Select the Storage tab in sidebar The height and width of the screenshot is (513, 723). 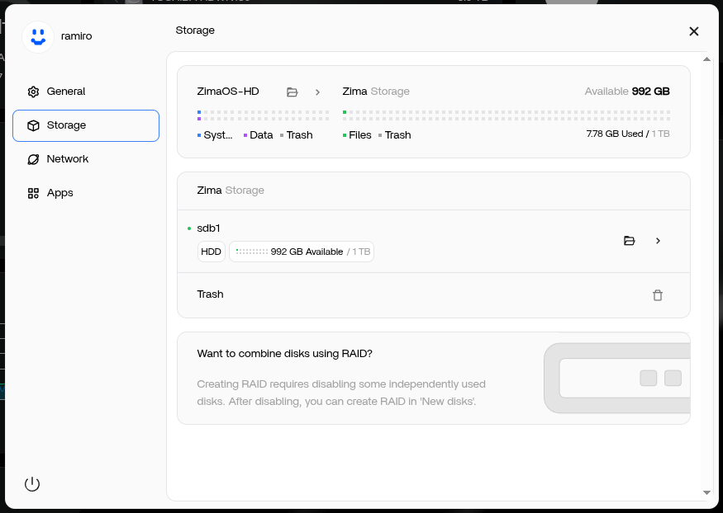[x=86, y=125]
